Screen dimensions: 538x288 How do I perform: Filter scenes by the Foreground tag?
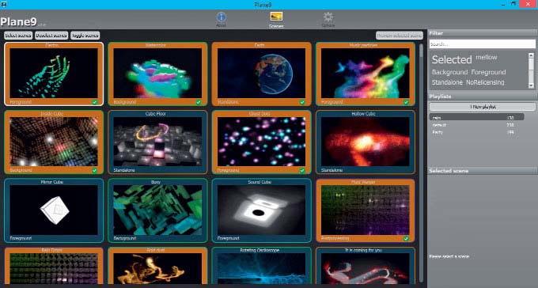pyautogui.click(x=488, y=72)
